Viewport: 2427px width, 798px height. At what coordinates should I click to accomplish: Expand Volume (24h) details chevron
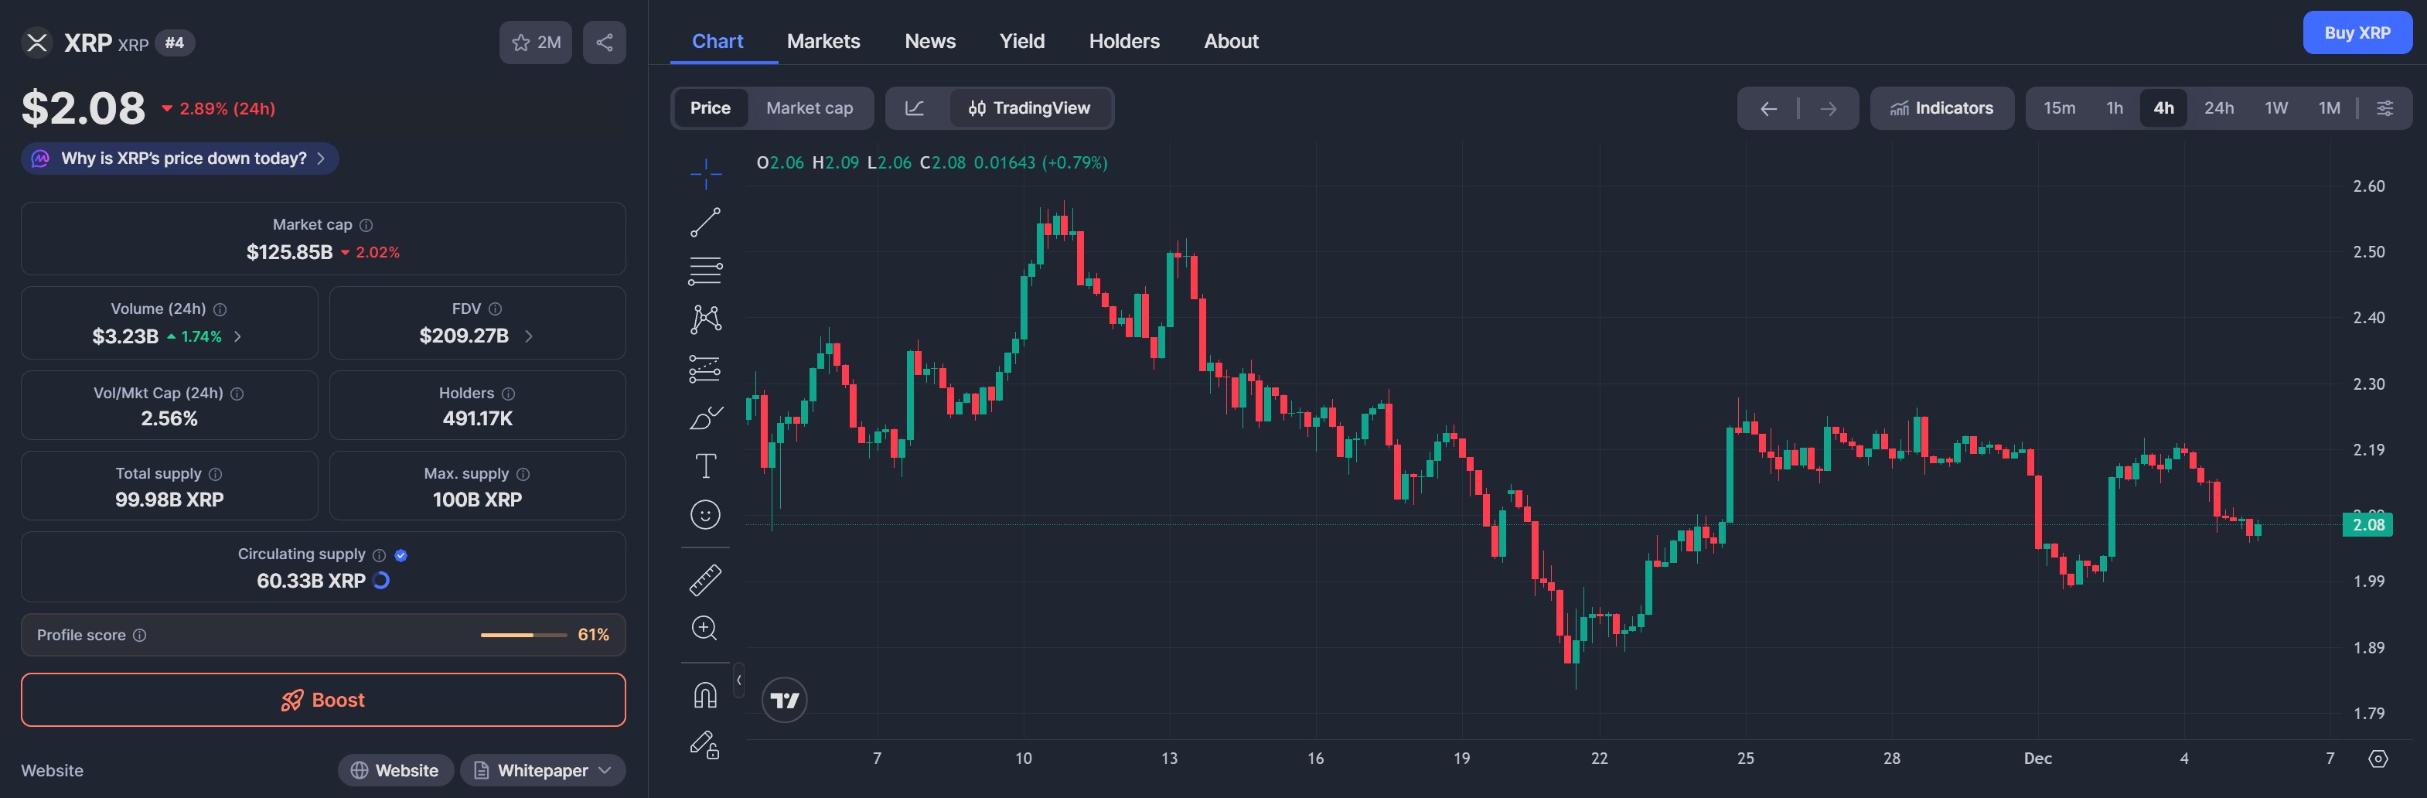point(237,336)
